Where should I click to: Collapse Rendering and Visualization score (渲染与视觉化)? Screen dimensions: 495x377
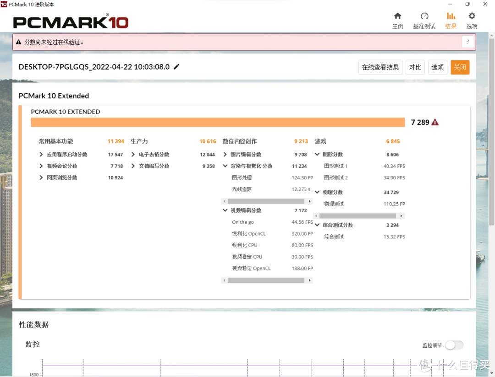(225, 166)
